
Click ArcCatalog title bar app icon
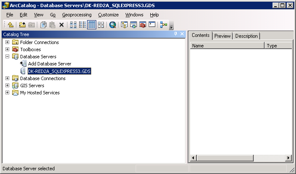(x=5, y=5)
